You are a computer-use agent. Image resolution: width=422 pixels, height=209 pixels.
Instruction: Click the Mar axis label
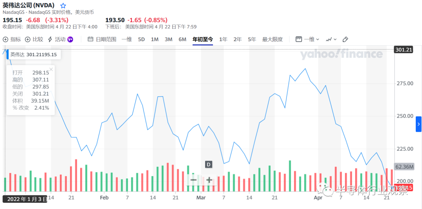[201, 198]
